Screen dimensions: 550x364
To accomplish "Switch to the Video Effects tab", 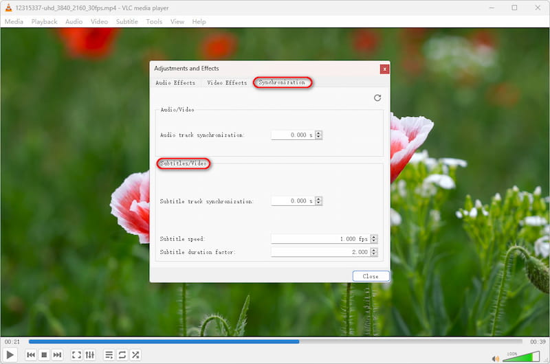I will click(x=227, y=82).
